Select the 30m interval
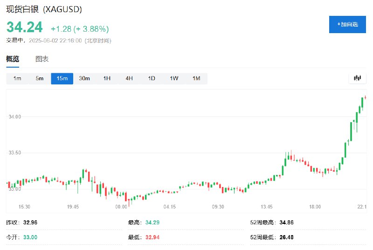The width and height of the screenshot is (373, 250). (x=84, y=78)
